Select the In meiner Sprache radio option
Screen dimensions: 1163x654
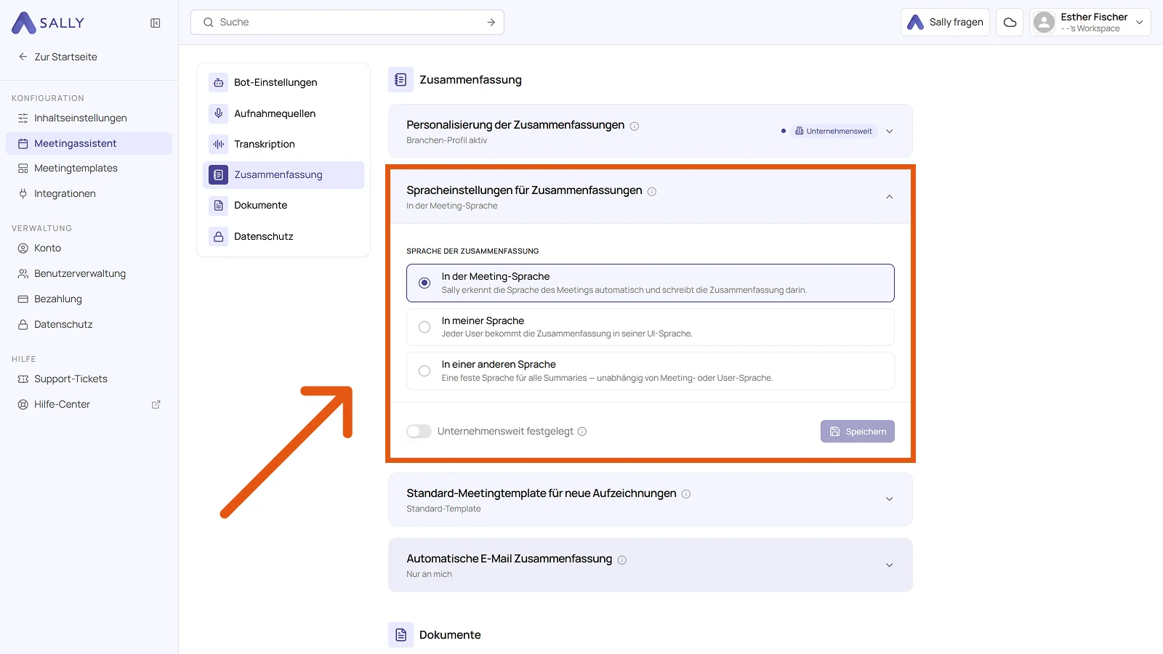point(424,327)
